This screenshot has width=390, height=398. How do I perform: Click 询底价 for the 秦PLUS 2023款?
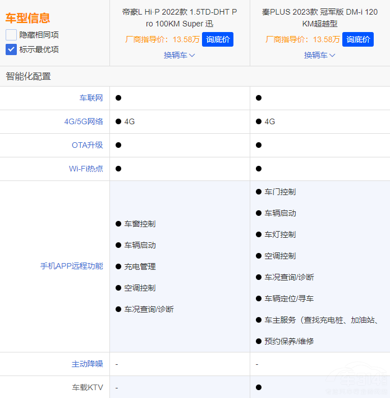[357, 39]
